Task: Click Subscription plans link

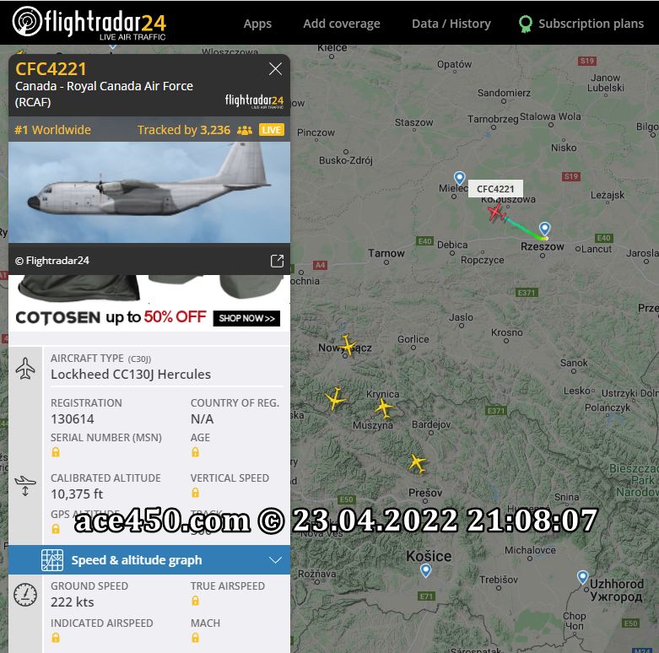Action: tap(591, 24)
